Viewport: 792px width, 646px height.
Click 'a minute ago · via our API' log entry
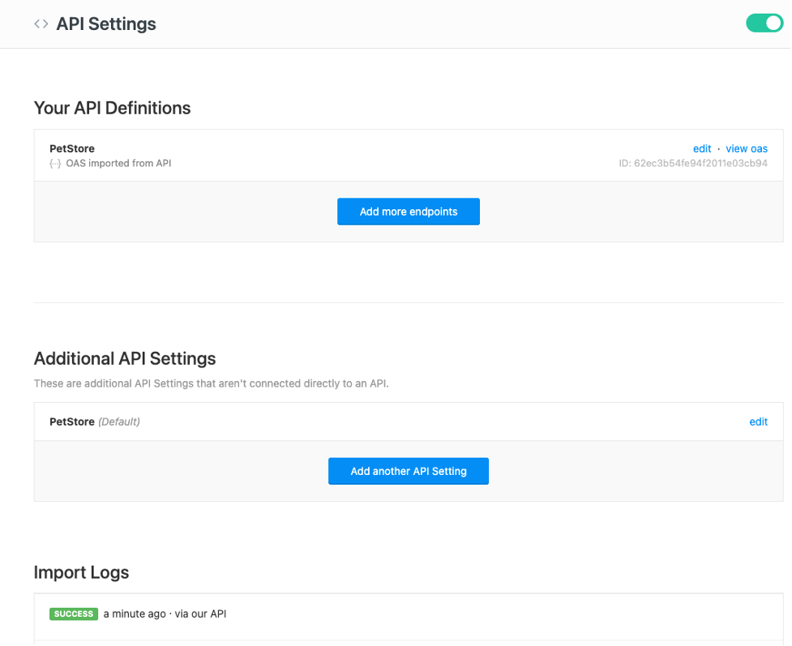[165, 614]
